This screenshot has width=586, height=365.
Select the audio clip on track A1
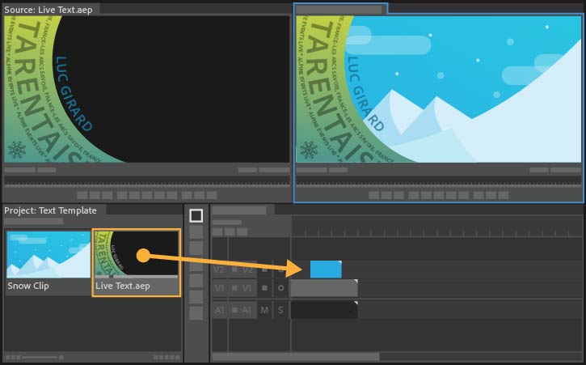(x=324, y=310)
